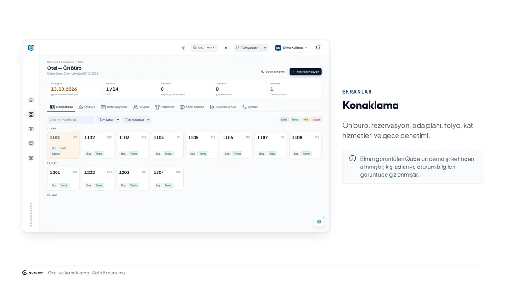Click the 1 görev tag on room 1101
This screenshot has height=284, width=505.
tap(56, 154)
